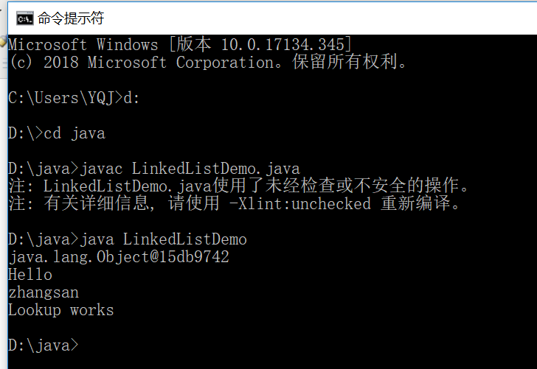
Task: Click the 命令提示符 window title text
Action: coord(71,18)
